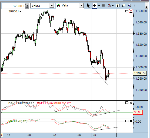Click the cursor details window icon
The image size is (150, 138).
(124, 6)
